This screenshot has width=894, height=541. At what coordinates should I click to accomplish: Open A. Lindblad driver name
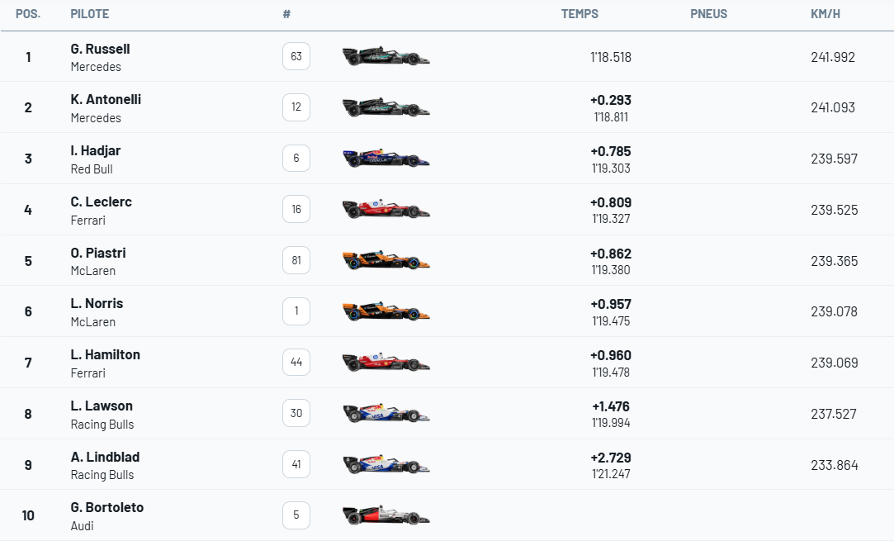pyautogui.click(x=105, y=457)
